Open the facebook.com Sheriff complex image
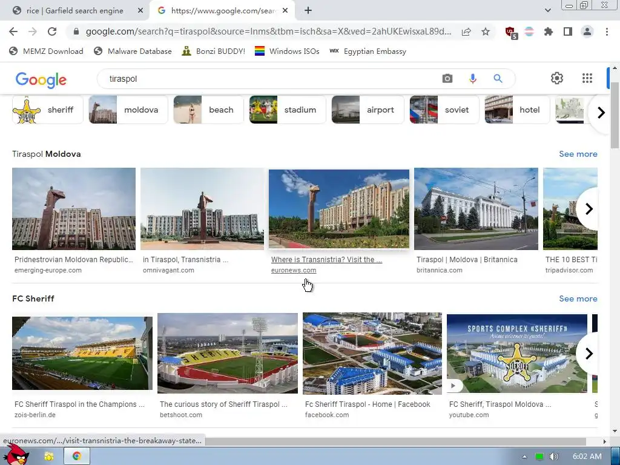Viewport: 620px width, 465px height. [x=372, y=354]
